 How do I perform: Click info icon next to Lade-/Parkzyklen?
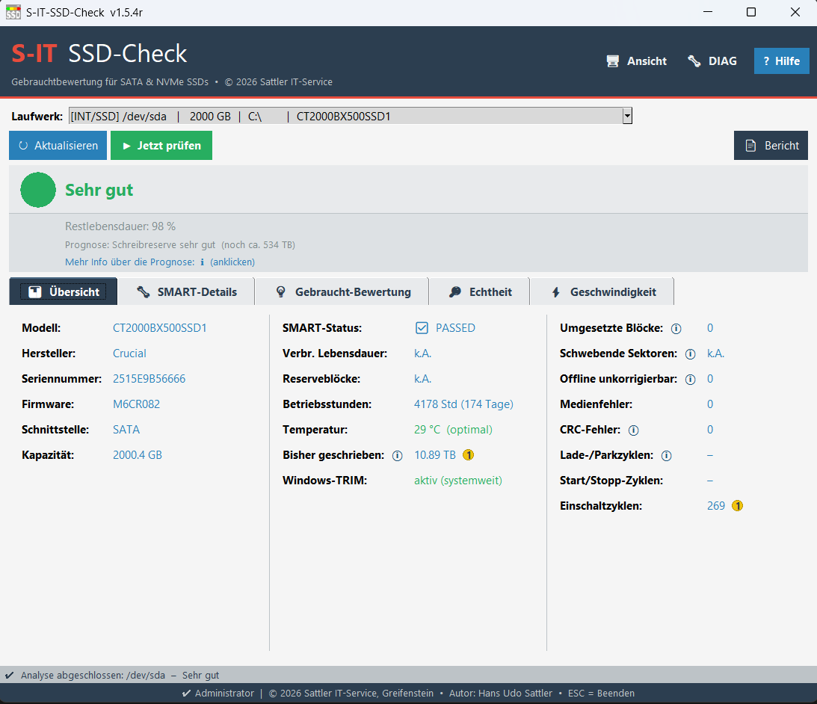(x=666, y=456)
